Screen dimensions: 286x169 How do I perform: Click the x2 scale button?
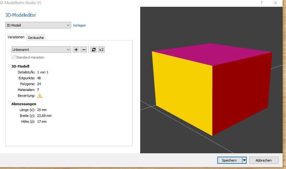(101, 49)
